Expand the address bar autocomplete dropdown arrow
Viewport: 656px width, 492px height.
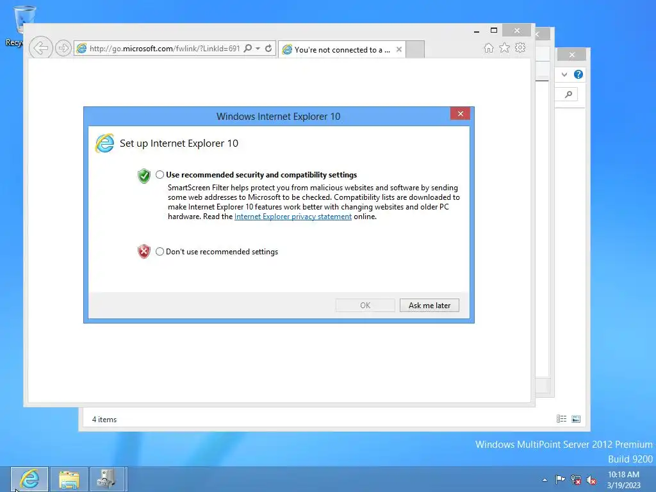tap(258, 49)
